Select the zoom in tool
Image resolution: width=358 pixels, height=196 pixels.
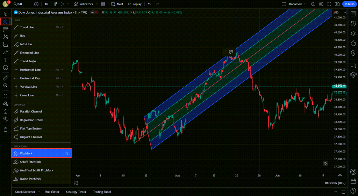pos(5,86)
